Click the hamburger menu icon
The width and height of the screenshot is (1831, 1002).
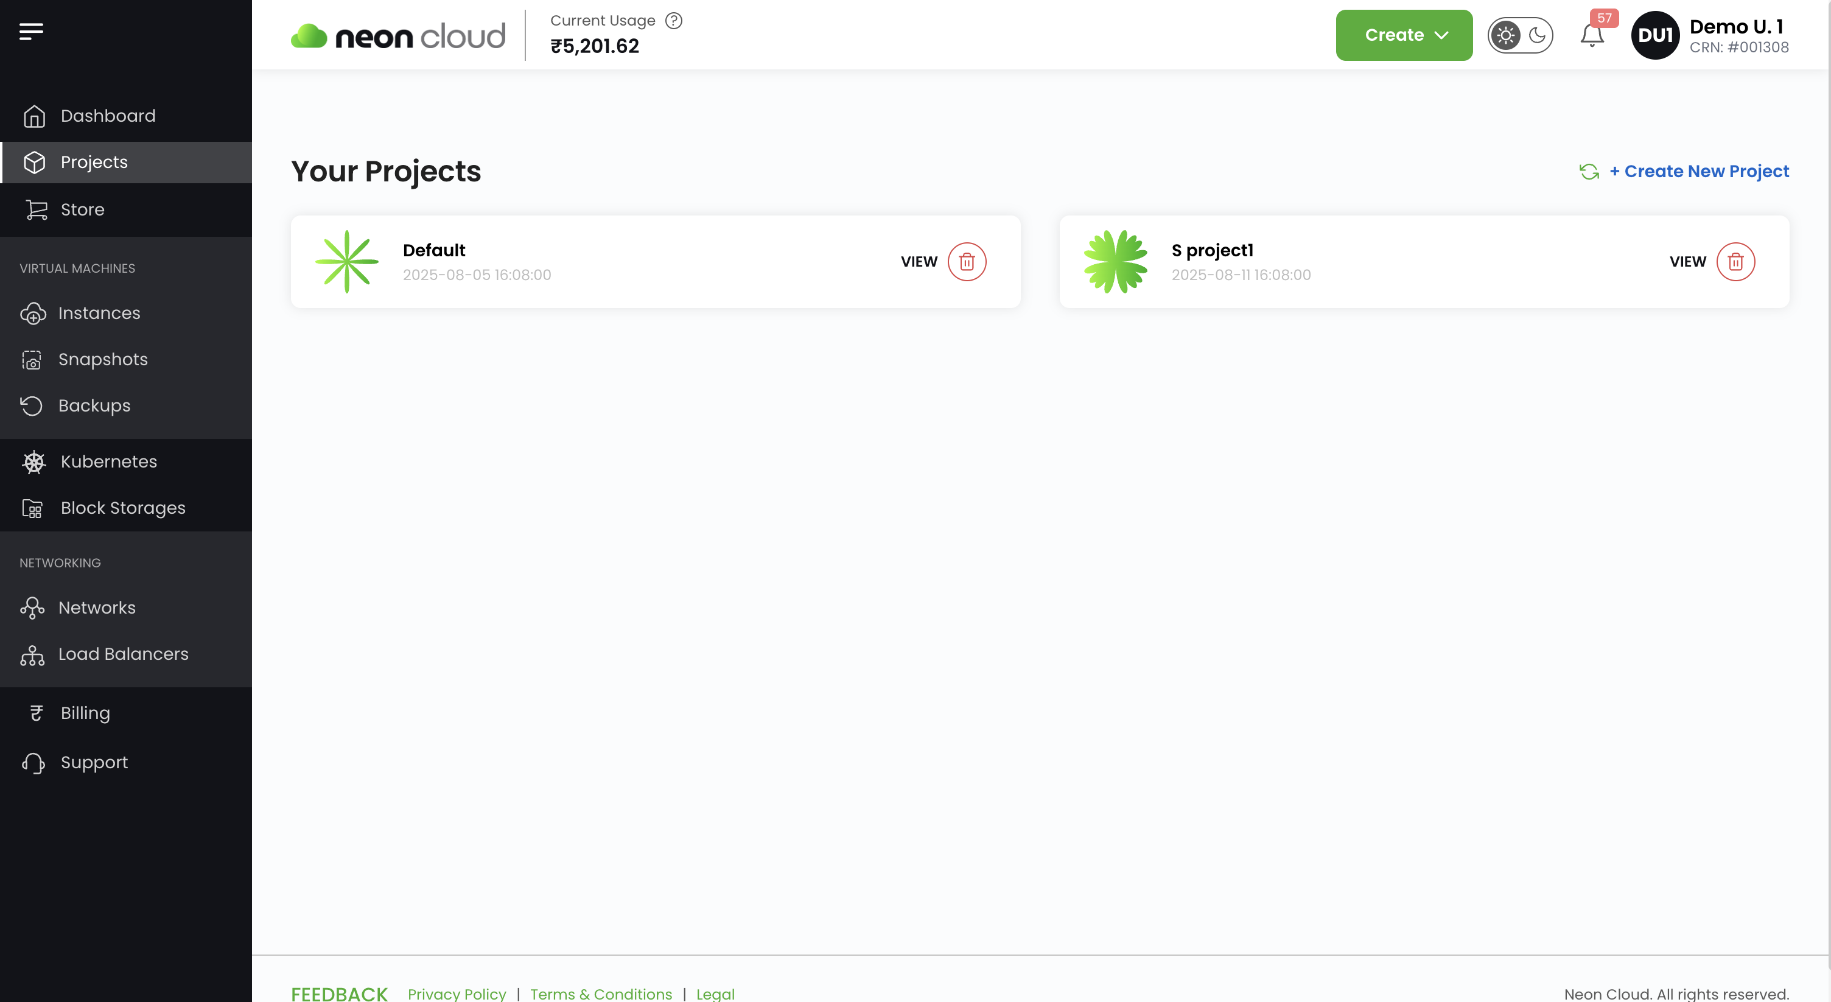[x=31, y=31]
